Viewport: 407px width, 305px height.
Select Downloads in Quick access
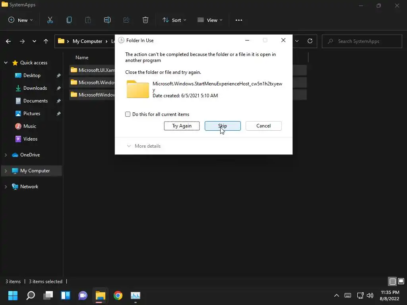click(35, 88)
